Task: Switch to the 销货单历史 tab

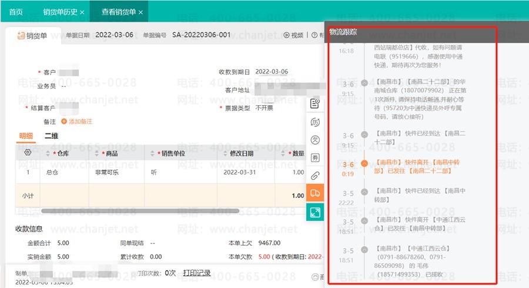Action: pos(60,12)
